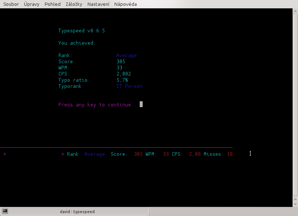
Task: Open the Soubor menu
Action: pyautogui.click(x=11, y=4)
